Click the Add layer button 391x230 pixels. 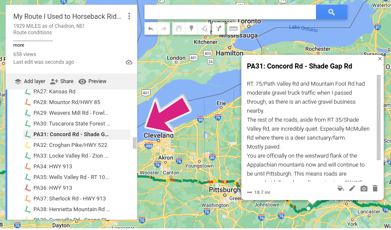[x=30, y=81]
